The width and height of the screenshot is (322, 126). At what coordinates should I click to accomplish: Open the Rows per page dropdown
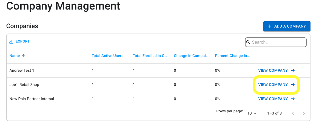[252, 113]
